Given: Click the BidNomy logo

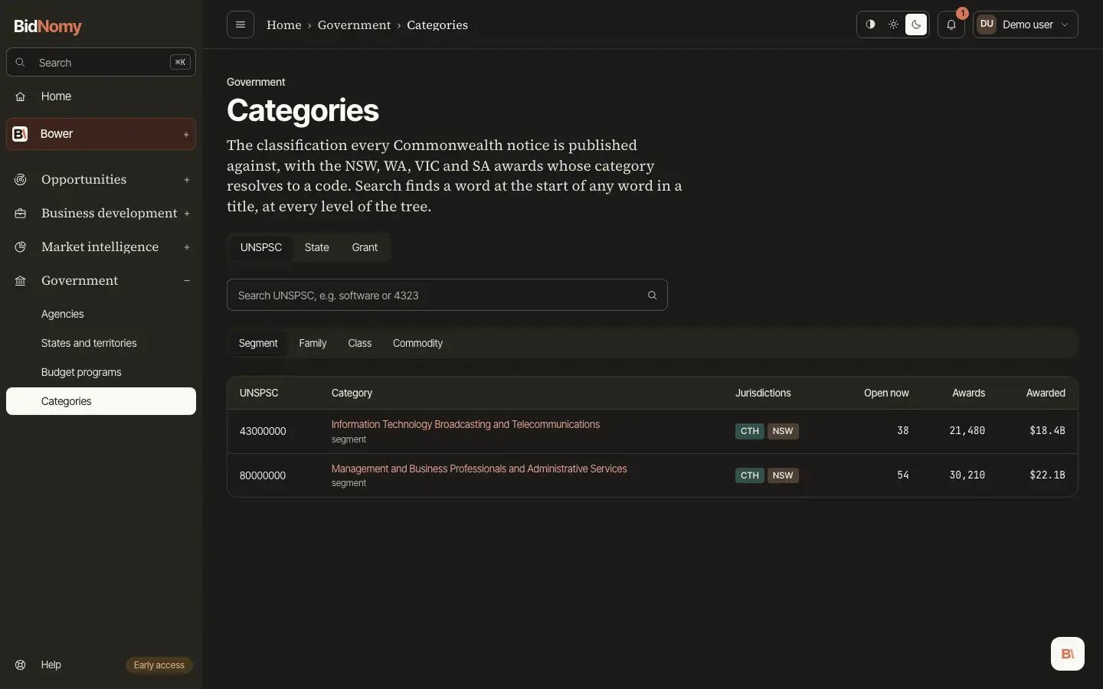Looking at the screenshot, I should click(47, 26).
